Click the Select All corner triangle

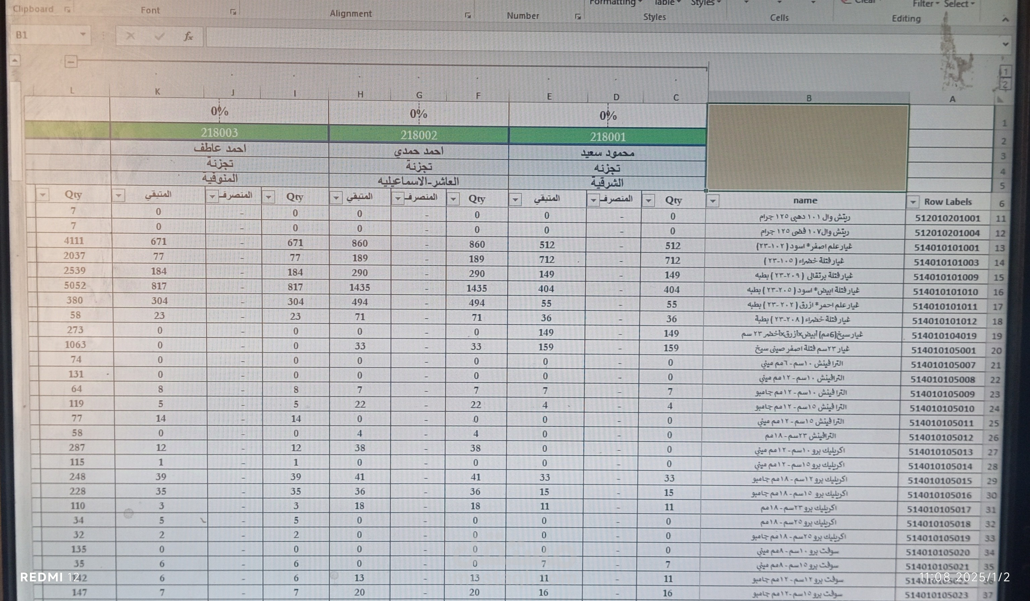click(x=1000, y=99)
